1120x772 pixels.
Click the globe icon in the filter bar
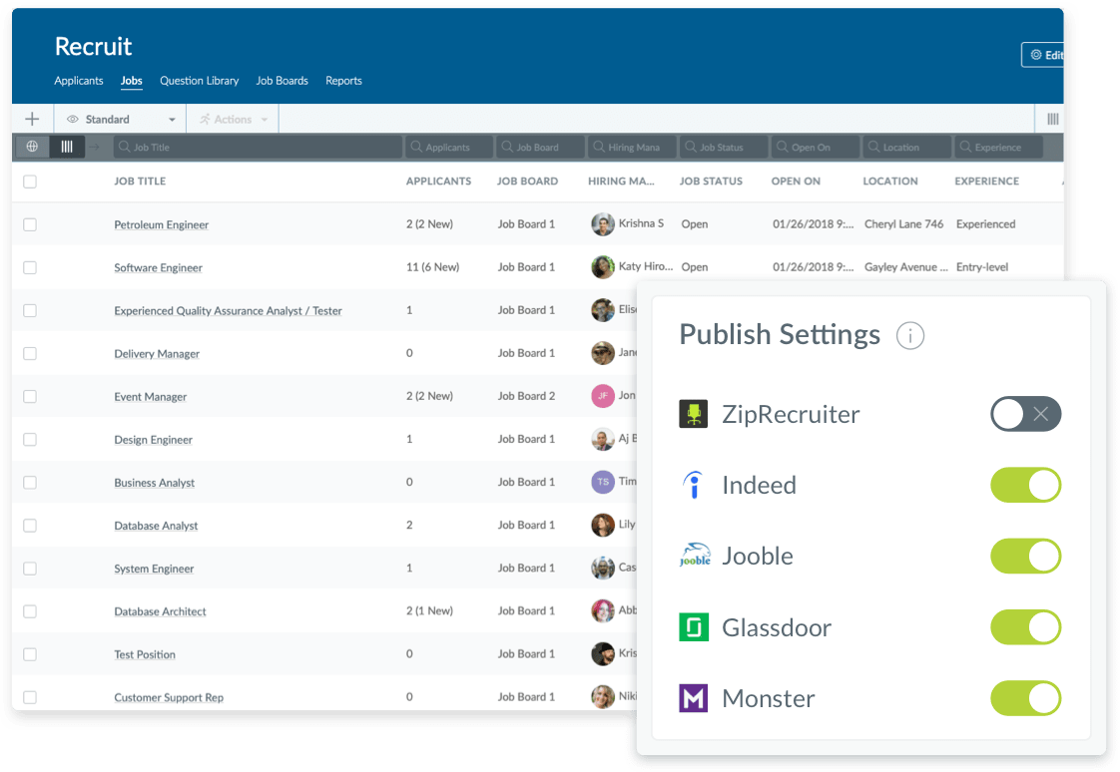[x=32, y=147]
